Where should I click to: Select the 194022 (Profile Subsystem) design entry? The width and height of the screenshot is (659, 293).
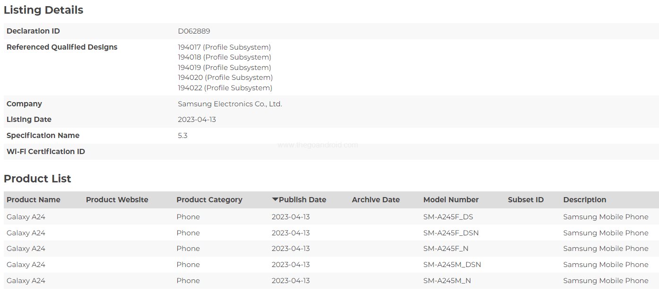coord(225,88)
